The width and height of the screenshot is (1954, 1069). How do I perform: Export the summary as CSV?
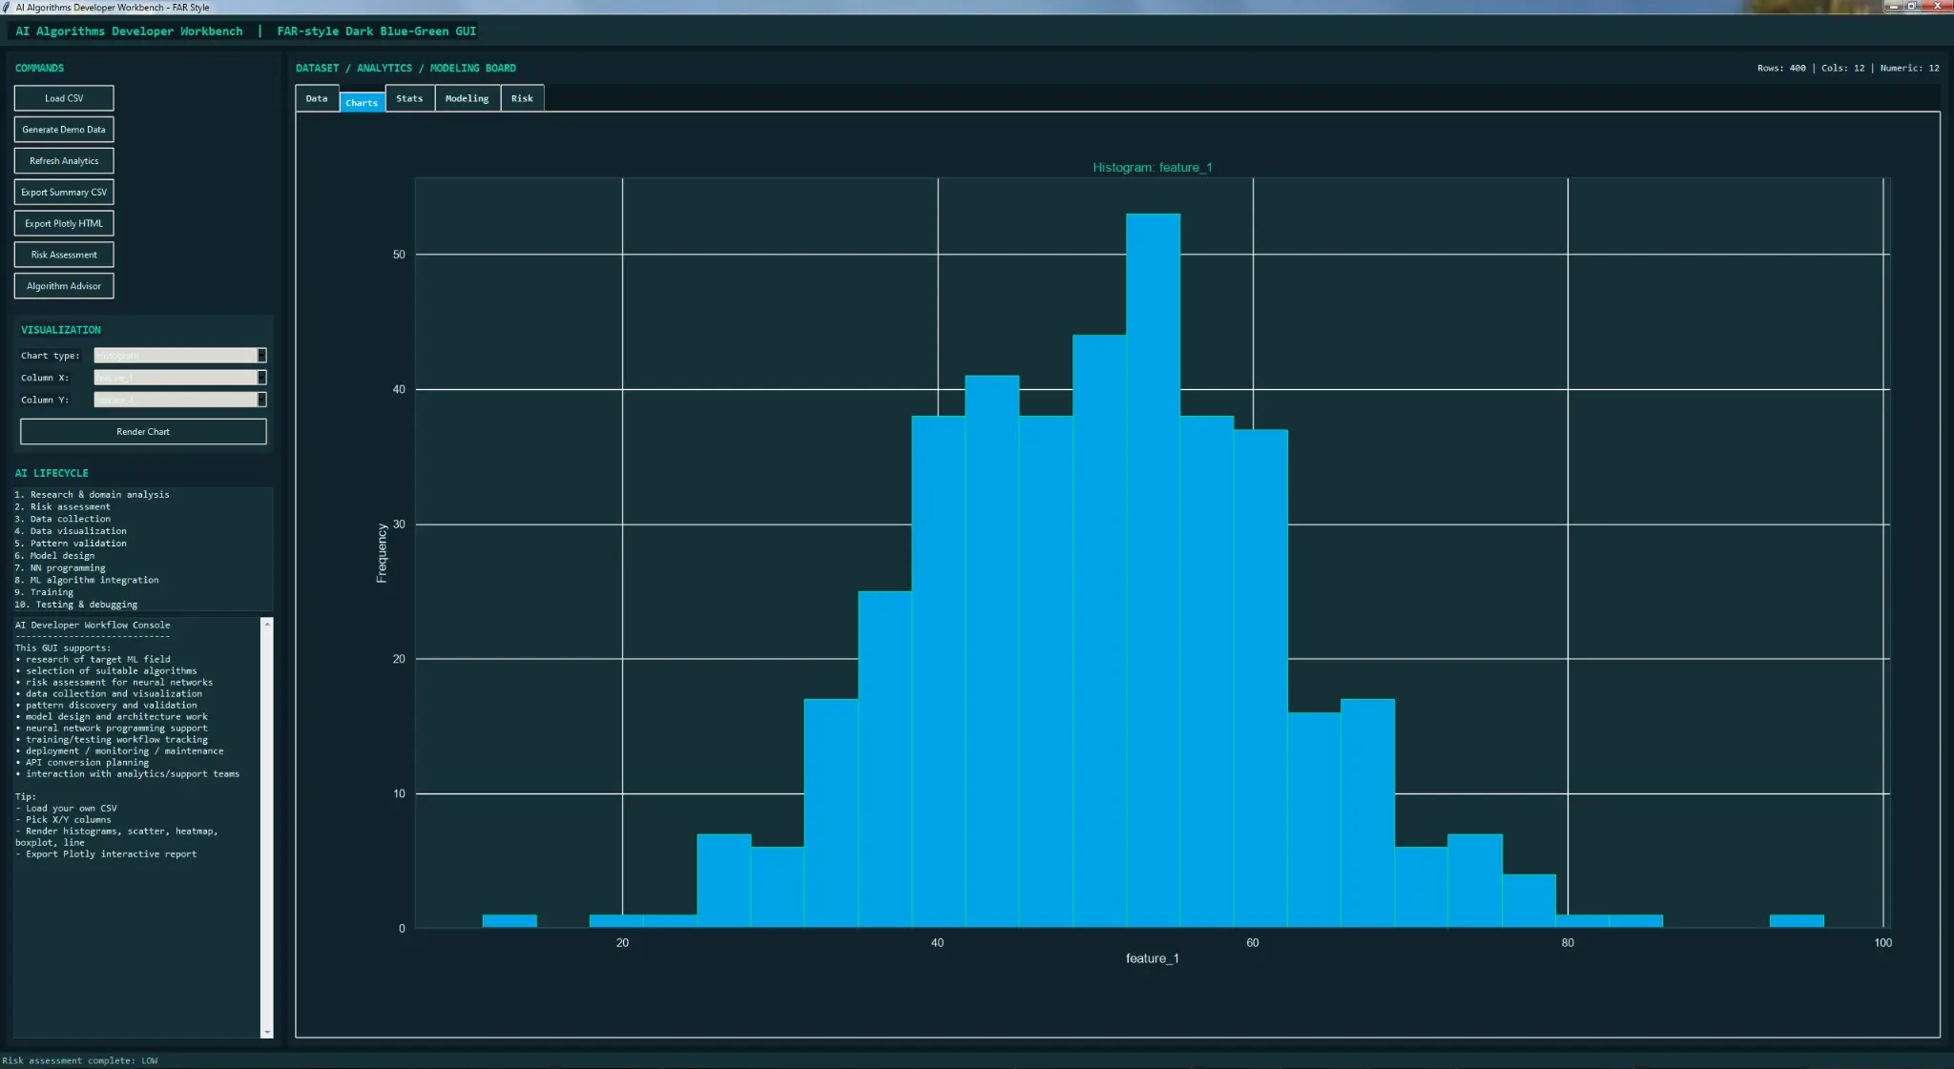tap(64, 193)
